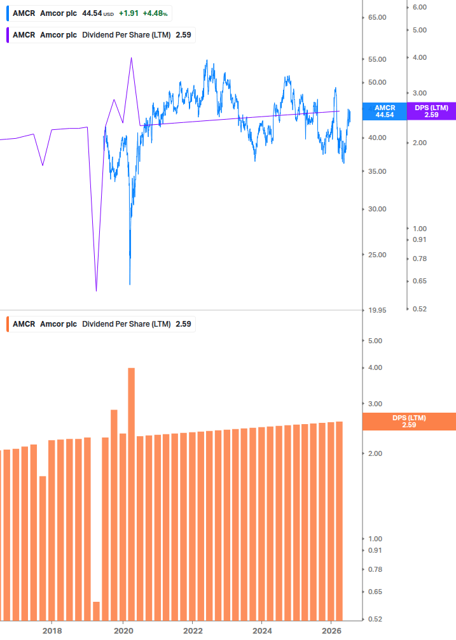Image resolution: width=456 pixels, height=640 pixels.
Task: Click the orange DPS (LTM) 2.59 label
Action: pos(409,422)
